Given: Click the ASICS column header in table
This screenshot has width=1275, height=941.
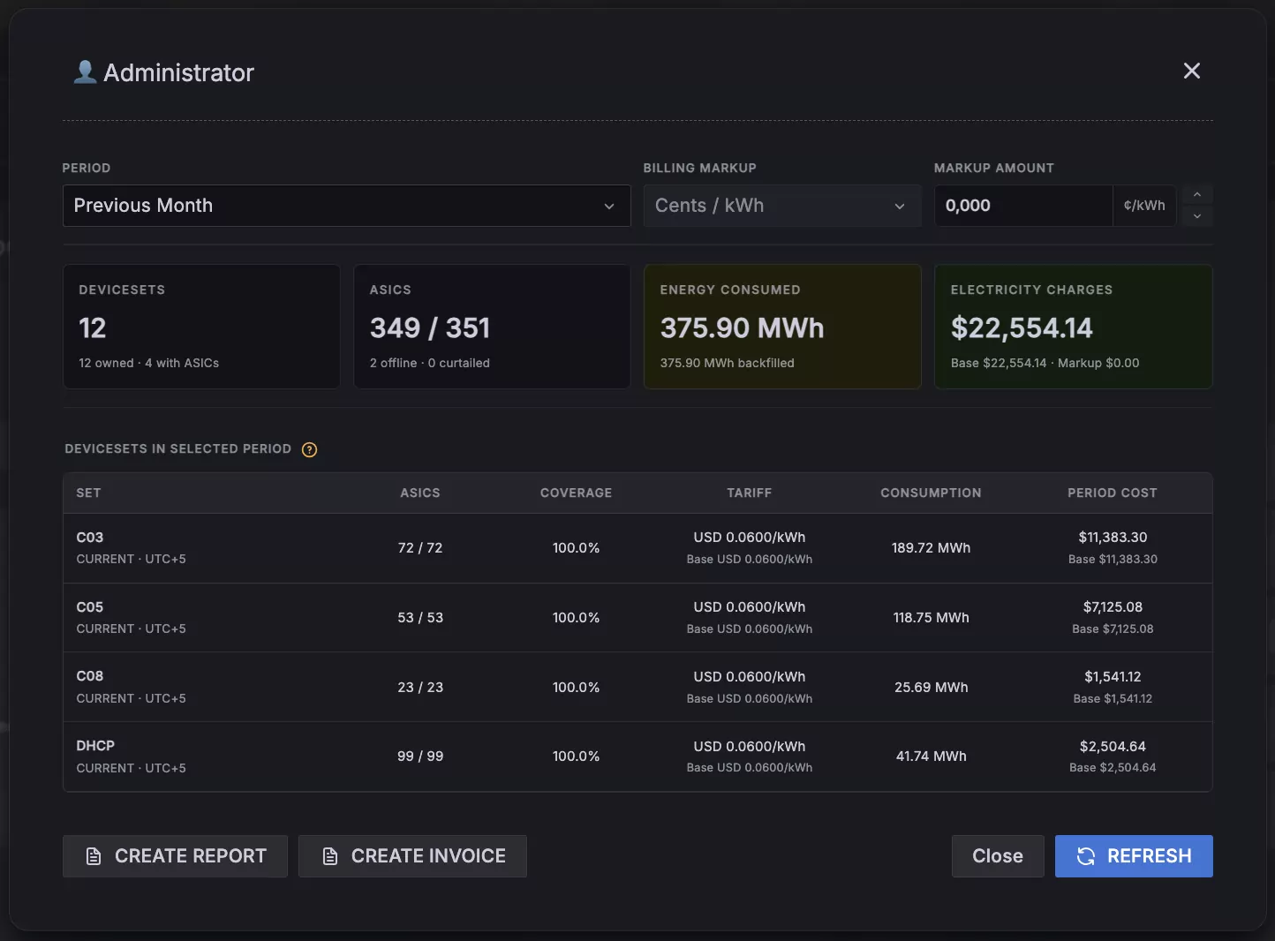Looking at the screenshot, I should [420, 493].
